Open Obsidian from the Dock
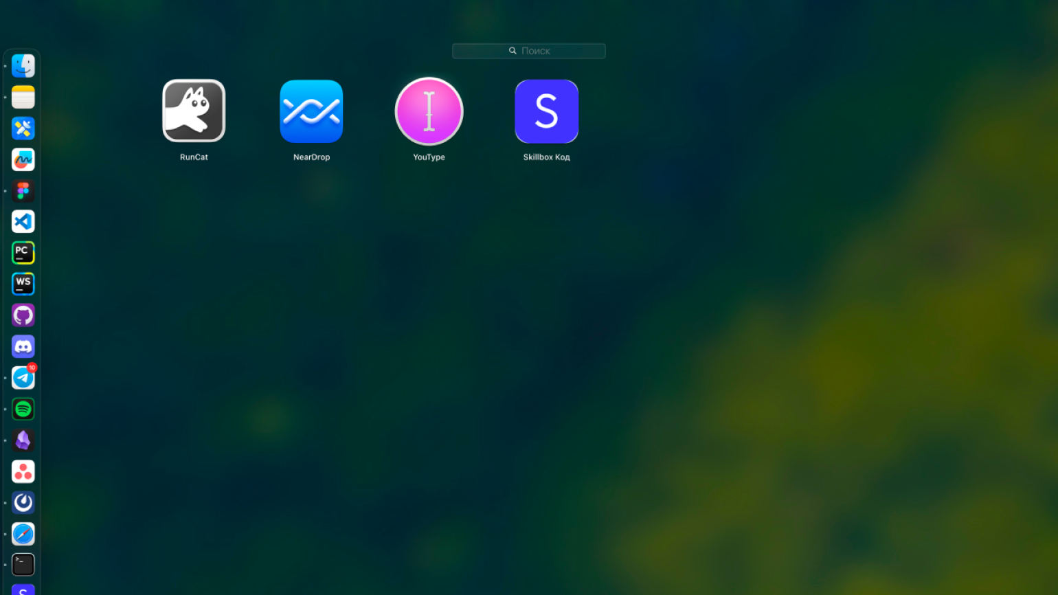Screen dimensions: 1058x595 (23, 440)
